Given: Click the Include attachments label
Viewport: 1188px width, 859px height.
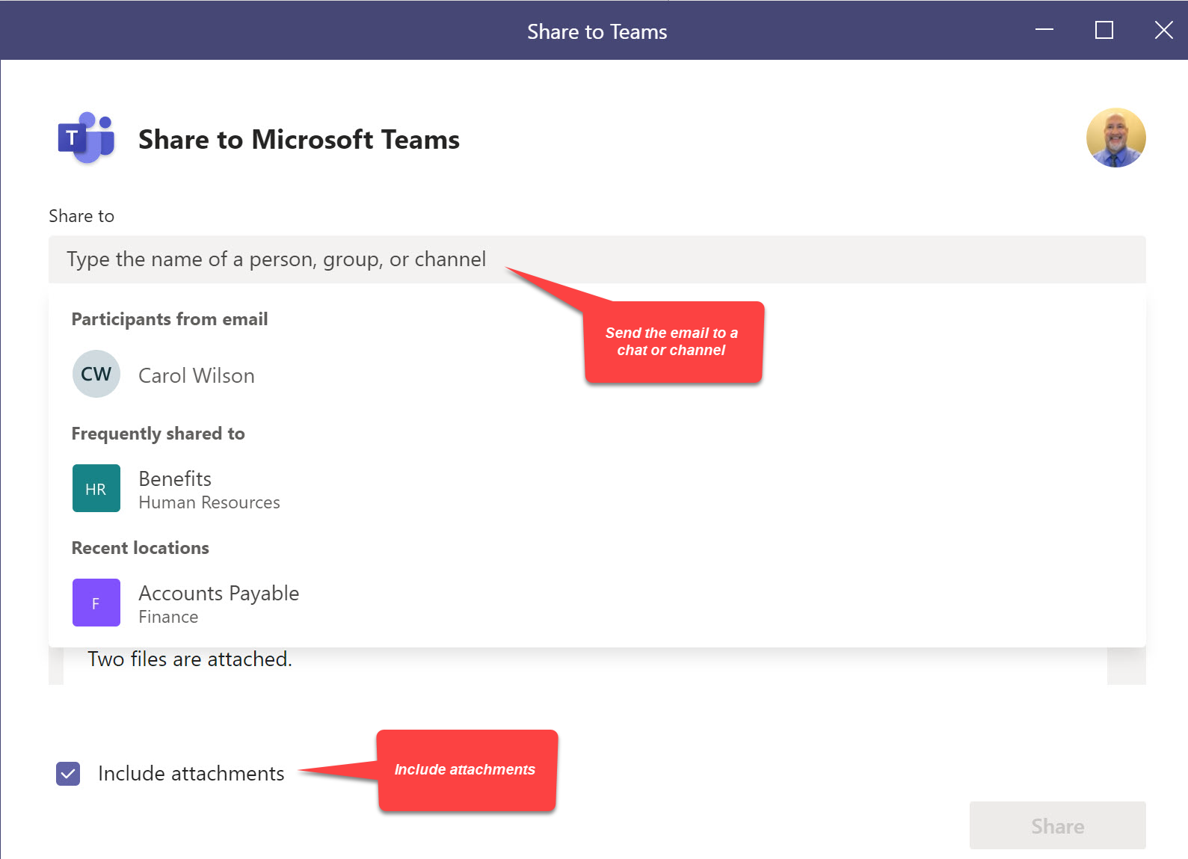Looking at the screenshot, I should pyautogui.click(x=191, y=774).
